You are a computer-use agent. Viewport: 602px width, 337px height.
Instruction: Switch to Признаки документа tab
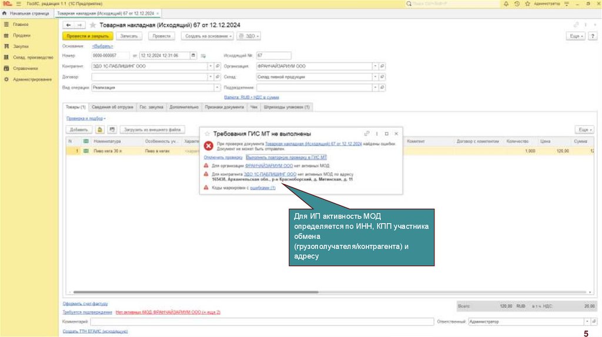(x=224, y=107)
